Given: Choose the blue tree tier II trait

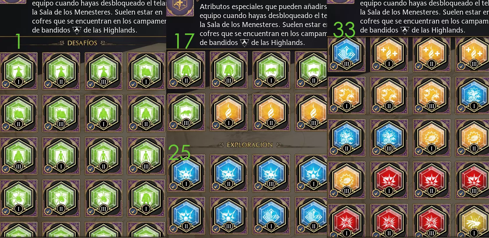Looking at the screenshot, I should coord(346,138).
